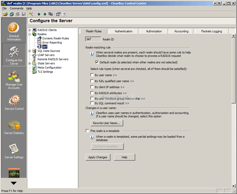This screenshot has width=237, height=194.
Task: Switch to the Authorization tab
Action: pyautogui.click(x=154, y=31)
